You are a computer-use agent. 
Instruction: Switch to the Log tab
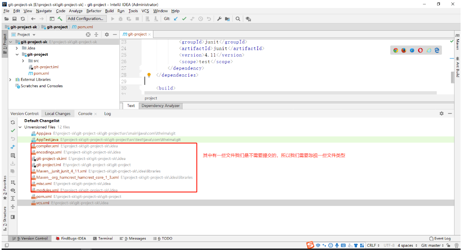[108, 113]
